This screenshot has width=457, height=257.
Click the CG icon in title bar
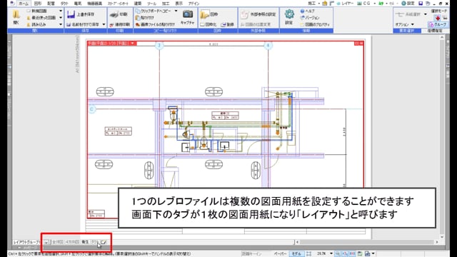(360, 4)
